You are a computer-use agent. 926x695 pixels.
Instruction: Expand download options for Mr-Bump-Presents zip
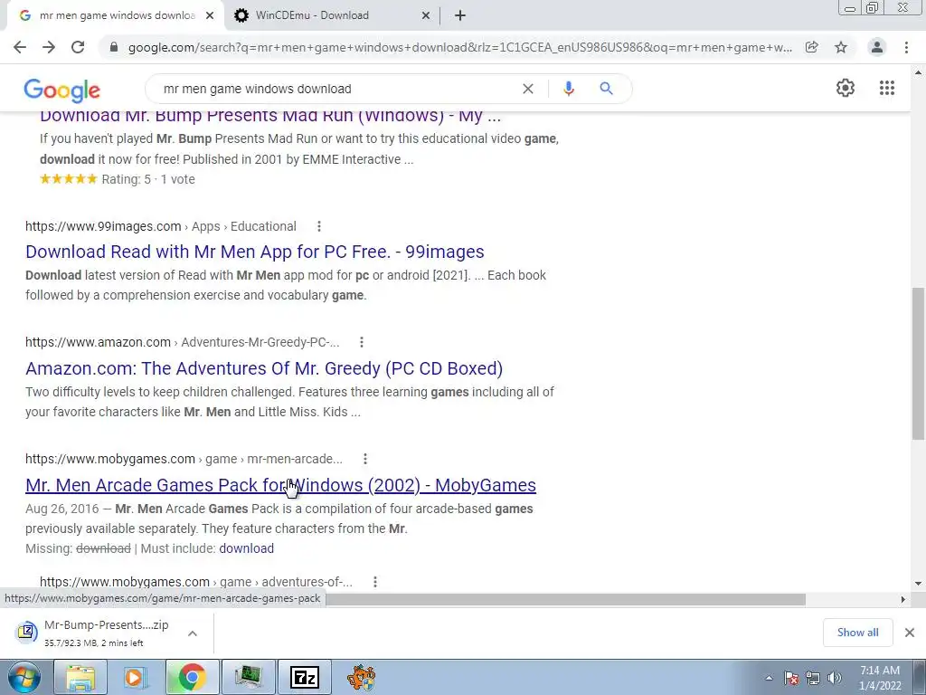point(193,633)
